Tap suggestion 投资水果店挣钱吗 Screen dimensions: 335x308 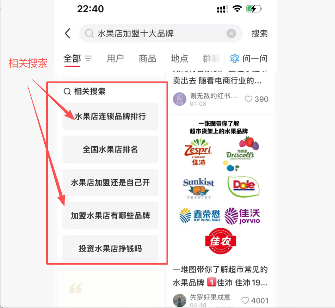point(110,249)
